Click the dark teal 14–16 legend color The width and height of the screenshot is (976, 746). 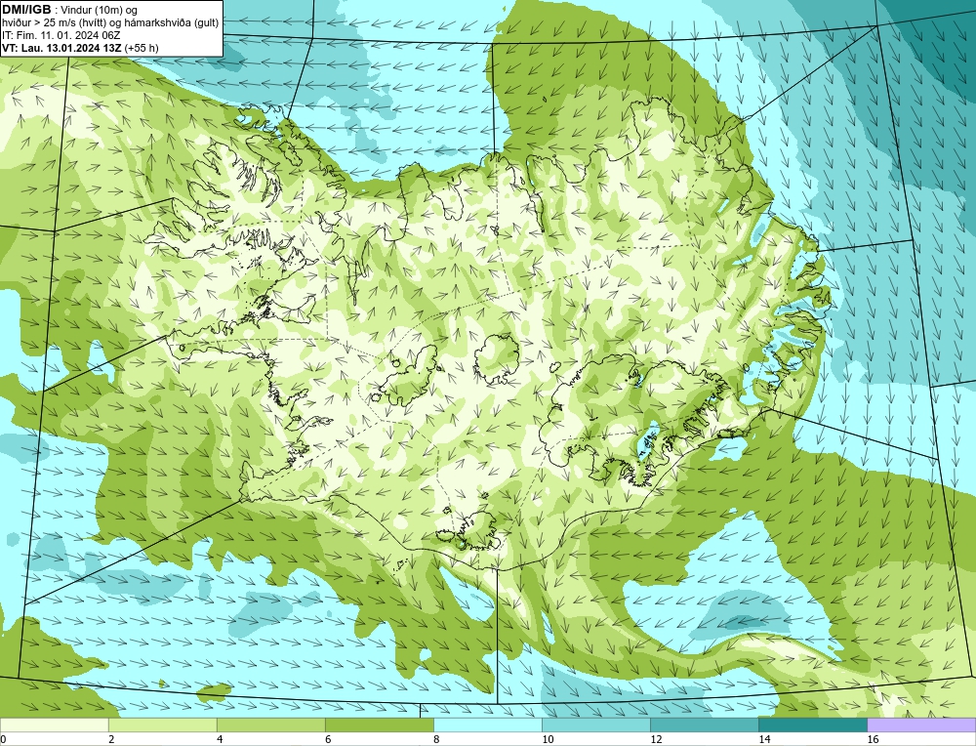click(812, 725)
